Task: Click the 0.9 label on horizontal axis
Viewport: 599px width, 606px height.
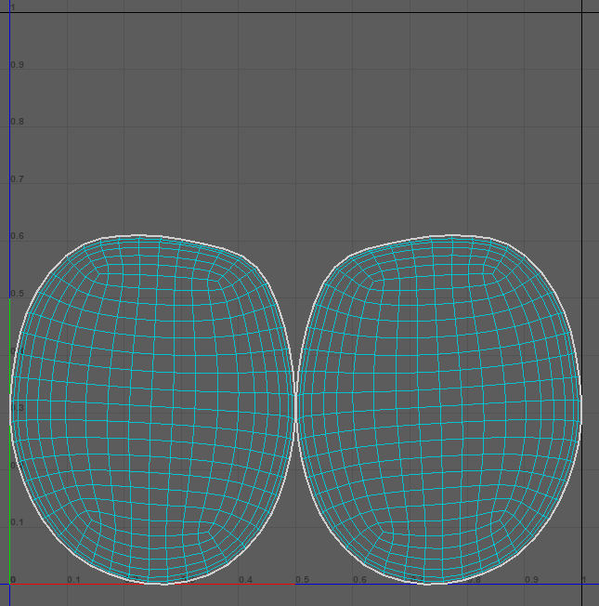Action: (531, 580)
